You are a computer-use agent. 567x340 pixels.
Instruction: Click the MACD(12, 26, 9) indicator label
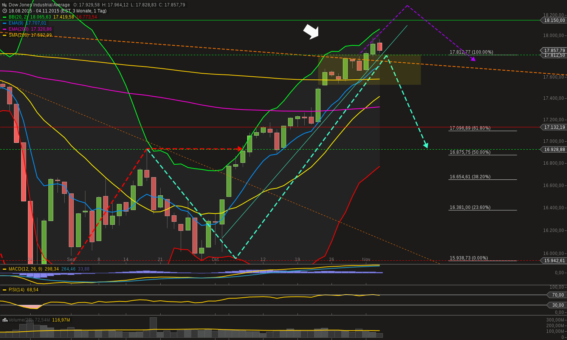tap(26, 269)
